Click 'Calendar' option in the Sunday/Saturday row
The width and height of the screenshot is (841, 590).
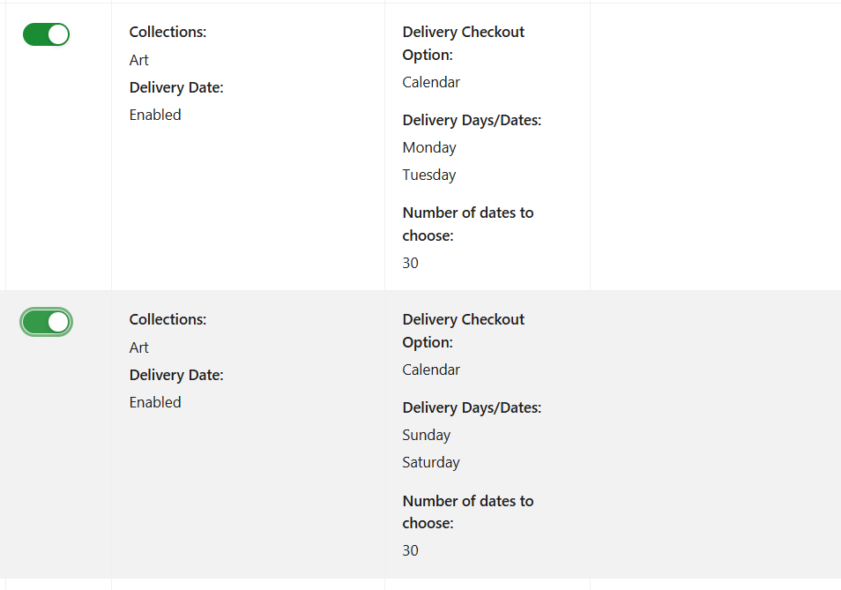(x=431, y=370)
